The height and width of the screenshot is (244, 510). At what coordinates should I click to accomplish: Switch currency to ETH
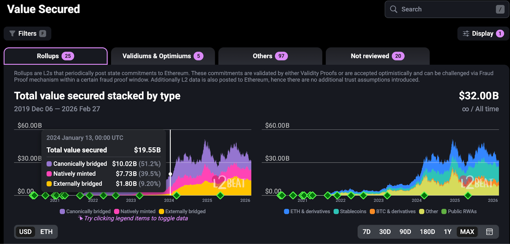point(46,232)
